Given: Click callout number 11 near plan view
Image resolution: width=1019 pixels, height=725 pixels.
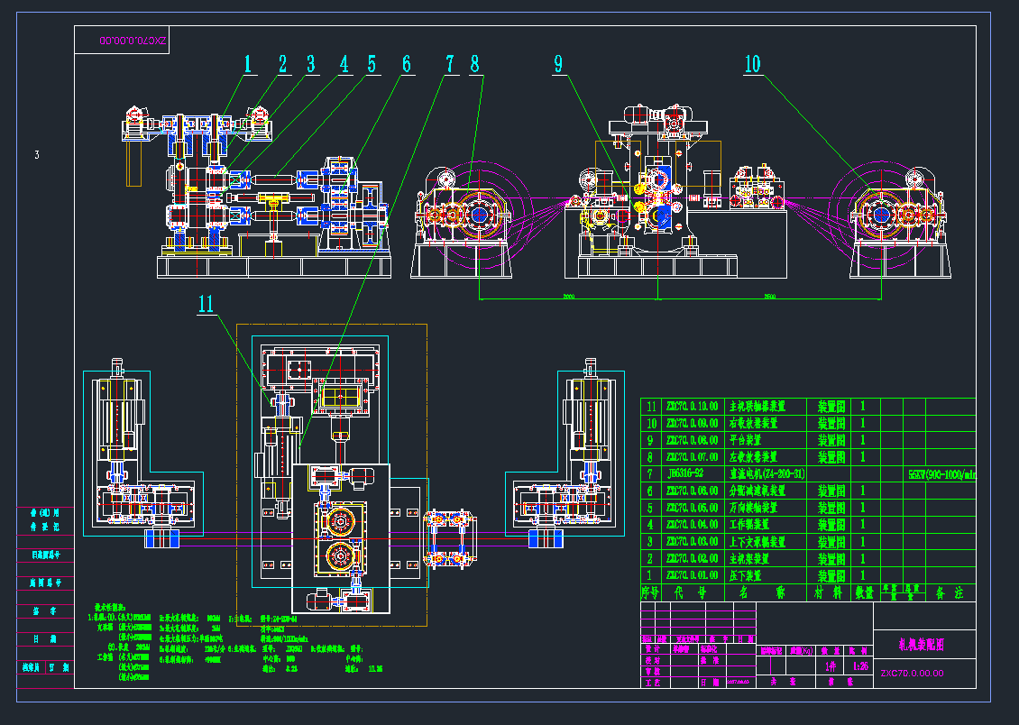Looking at the screenshot, I should pyautogui.click(x=207, y=304).
